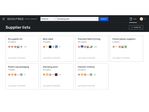The width and height of the screenshot is (149, 112).
Task: Open the My supplier list card
Action: pos(22,49)
